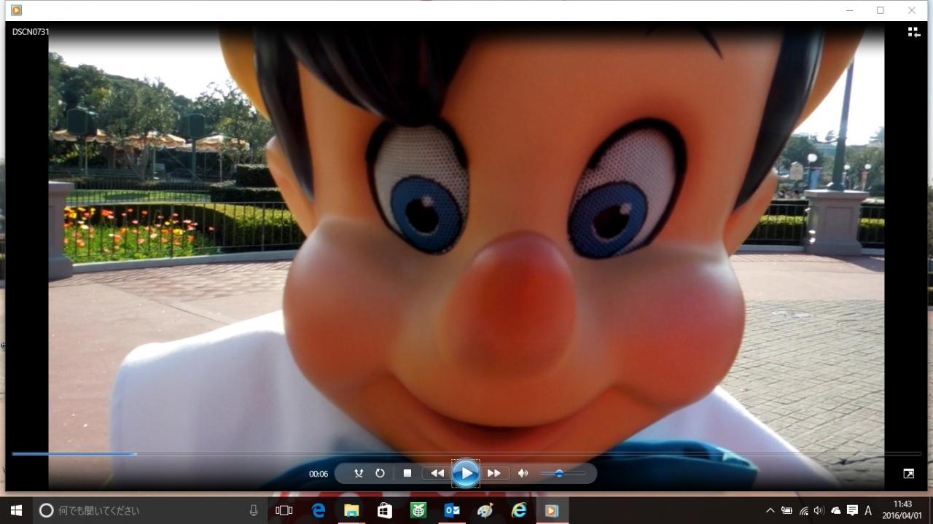Switch to Library view

(x=913, y=32)
